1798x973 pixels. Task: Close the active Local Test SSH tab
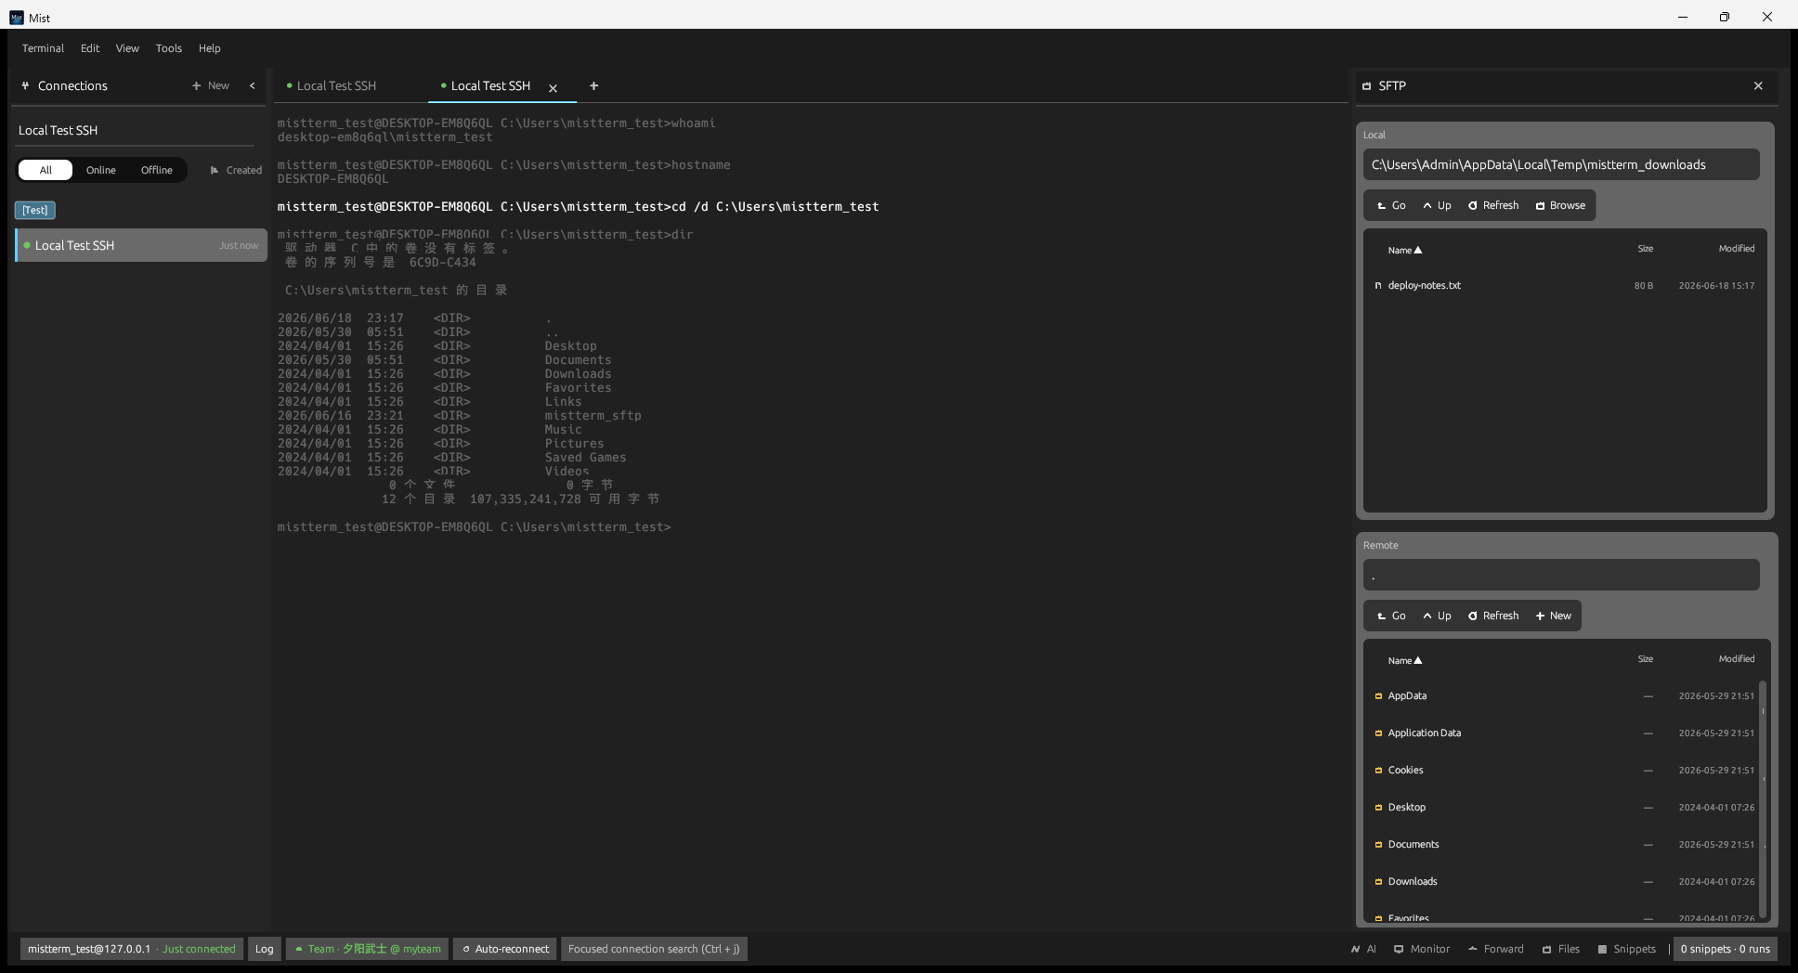(x=554, y=88)
